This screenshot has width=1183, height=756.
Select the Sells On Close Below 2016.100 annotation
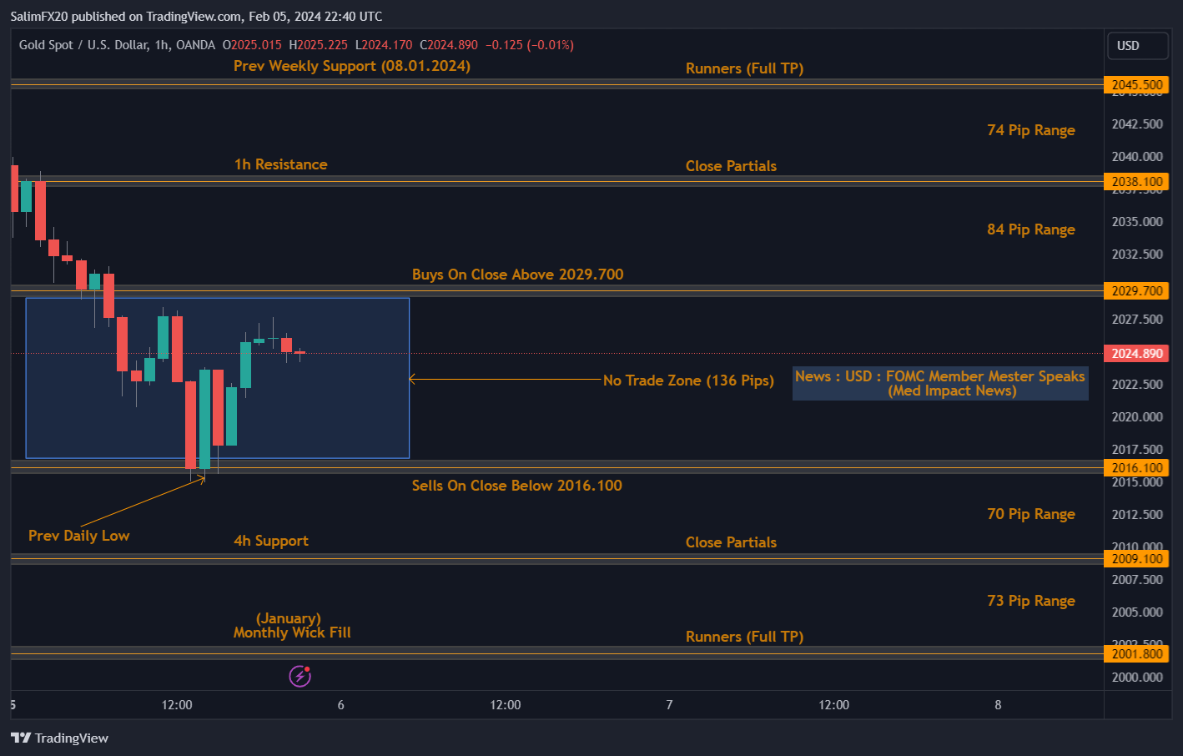point(516,485)
